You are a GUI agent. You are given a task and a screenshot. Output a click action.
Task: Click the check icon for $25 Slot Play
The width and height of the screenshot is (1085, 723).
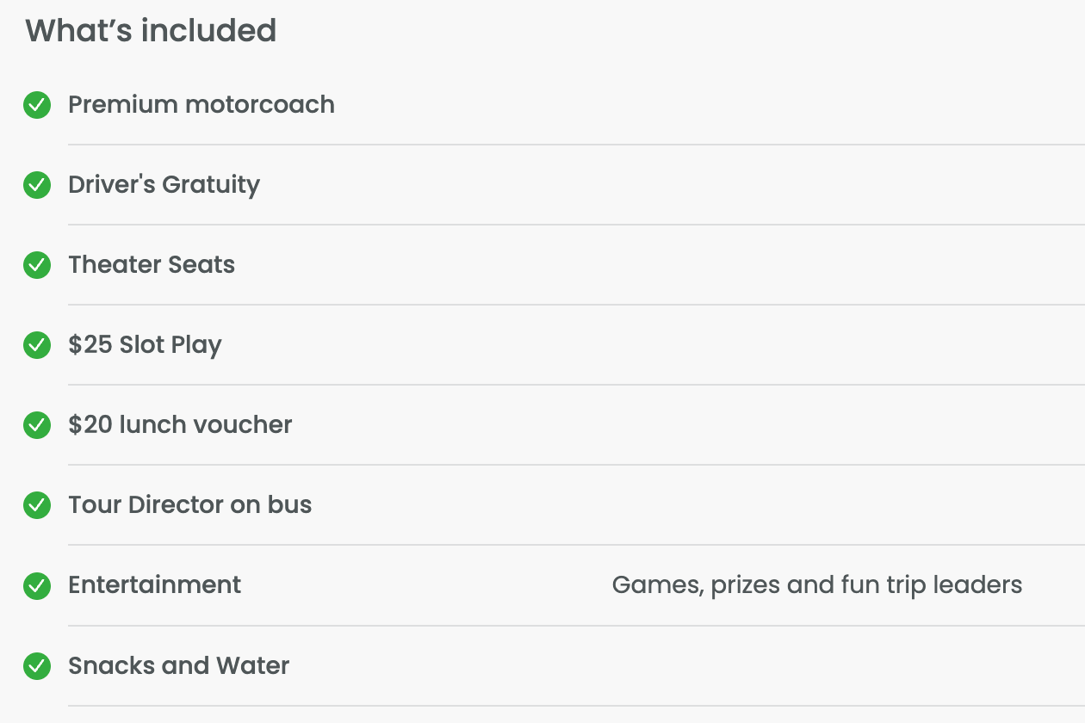[x=37, y=345]
